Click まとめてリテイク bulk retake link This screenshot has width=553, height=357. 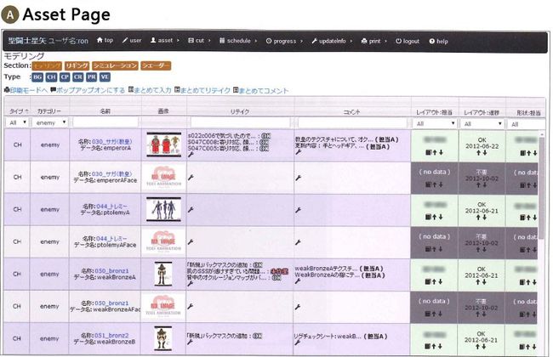pos(202,91)
